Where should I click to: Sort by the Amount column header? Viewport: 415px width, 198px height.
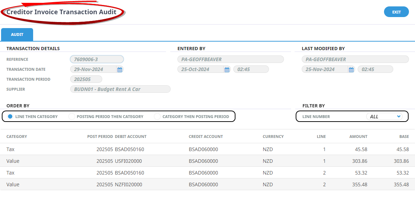(x=358, y=137)
